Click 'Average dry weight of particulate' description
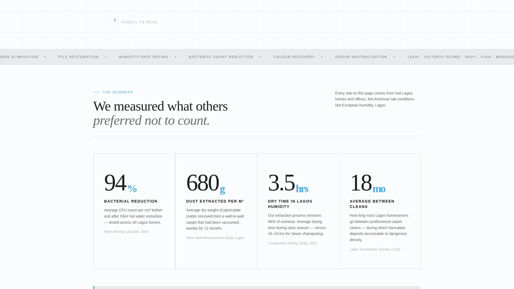The height and width of the screenshot is (289, 514). coord(215,219)
